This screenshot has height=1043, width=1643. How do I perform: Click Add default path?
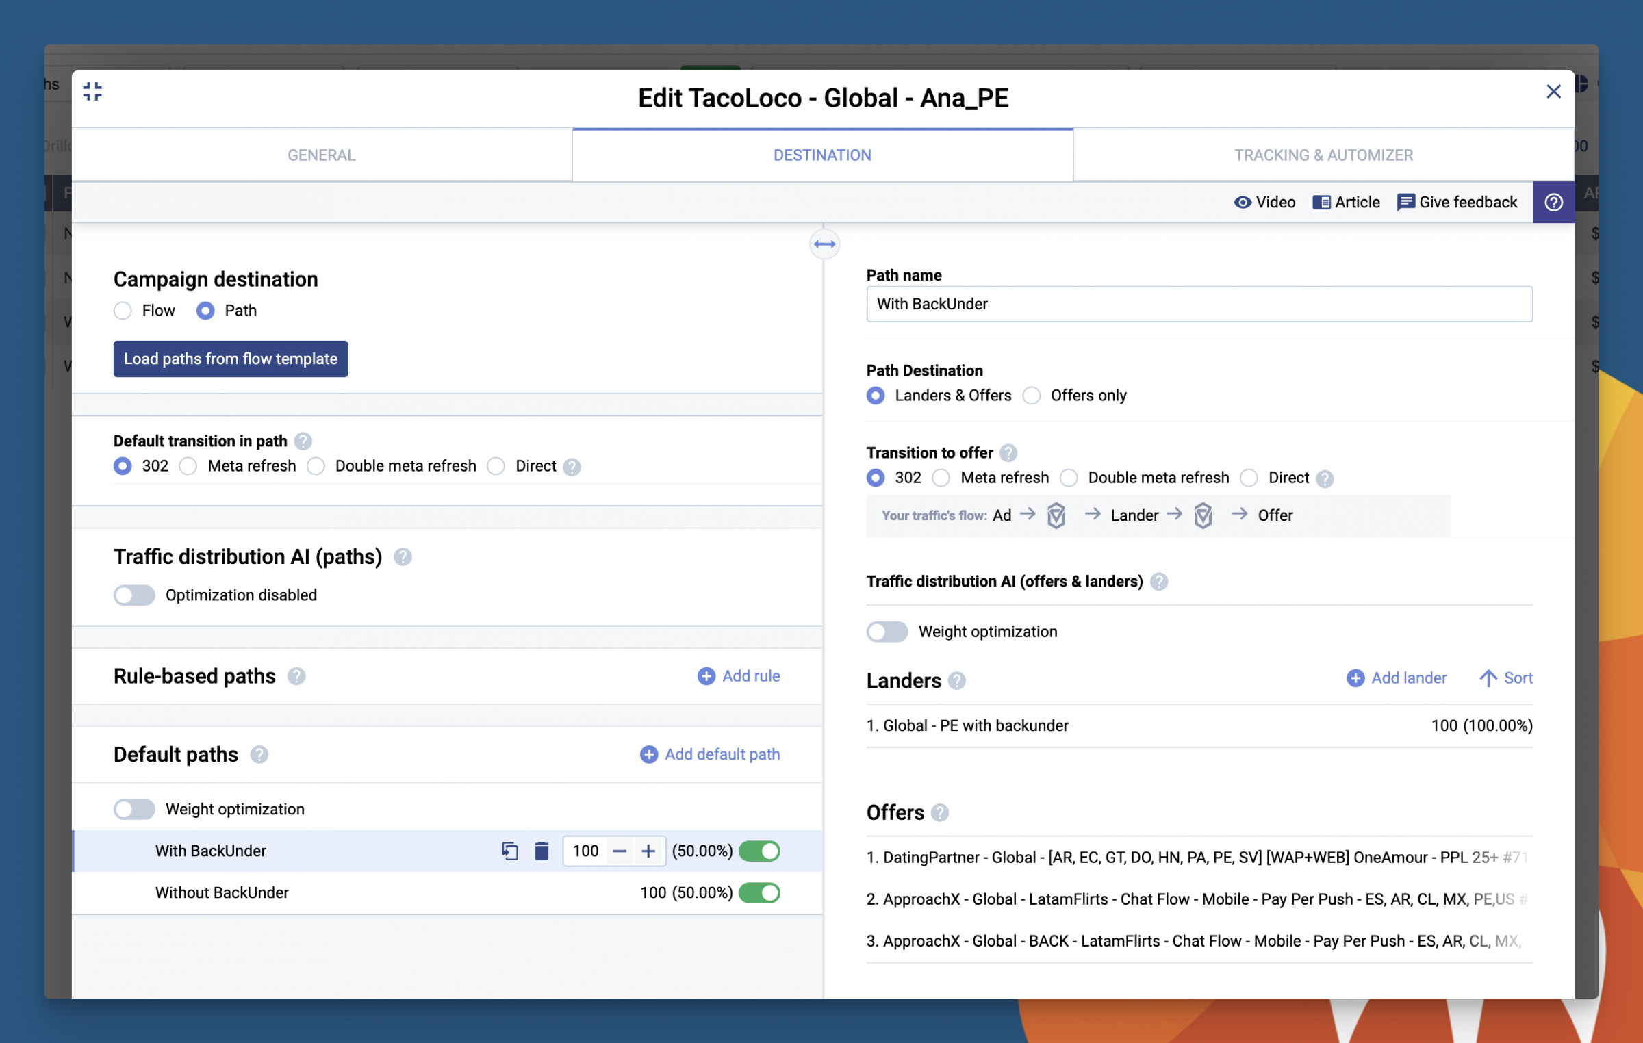pos(710,754)
